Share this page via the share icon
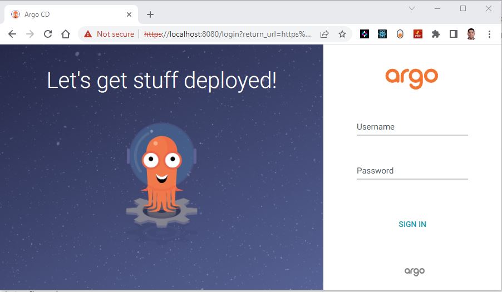The image size is (502, 292). click(324, 34)
